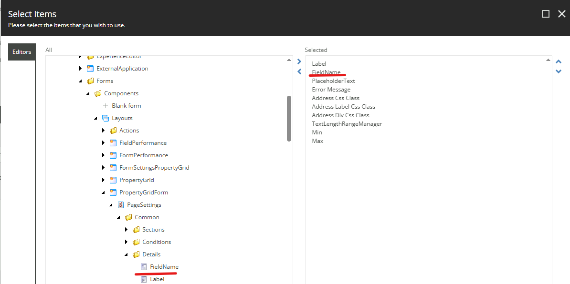Expand the FormSettingsPropertyGrid node
570x284 pixels.
click(x=103, y=168)
